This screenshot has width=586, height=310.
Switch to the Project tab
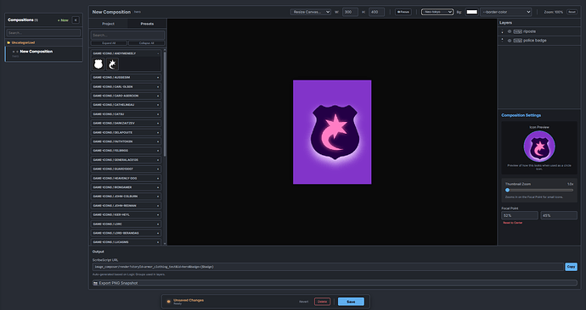pyautogui.click(x=109, y=24)
